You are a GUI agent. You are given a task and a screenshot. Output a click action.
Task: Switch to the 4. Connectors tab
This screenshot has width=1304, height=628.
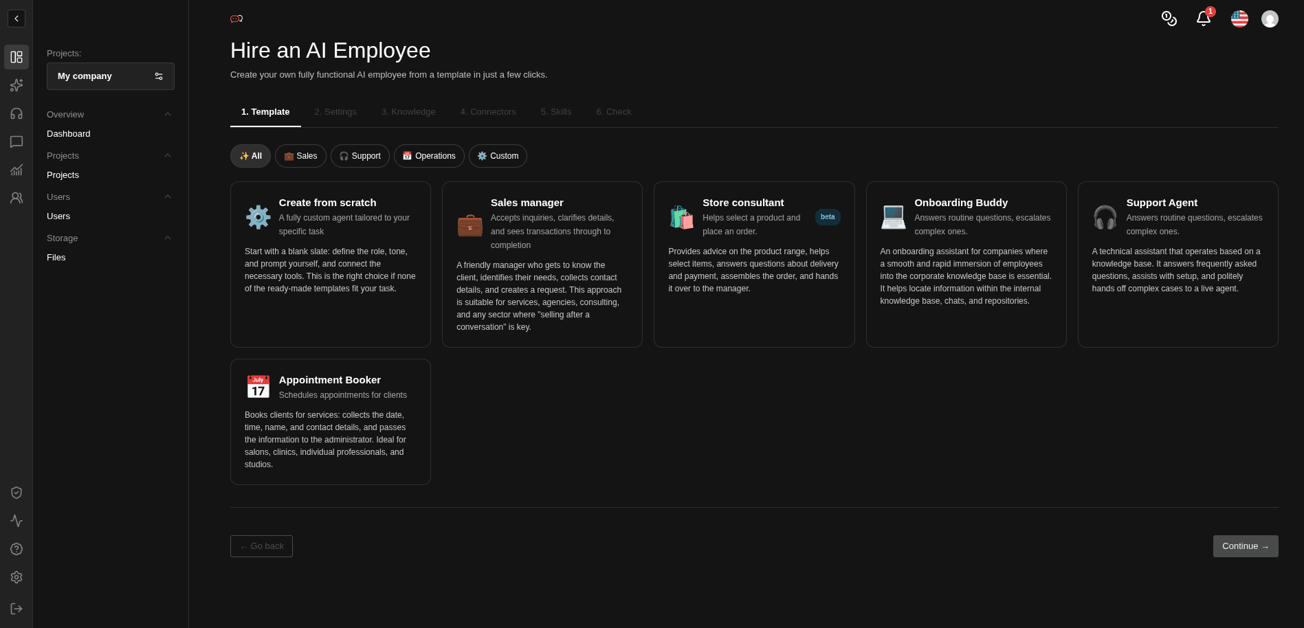click(488, 112)
